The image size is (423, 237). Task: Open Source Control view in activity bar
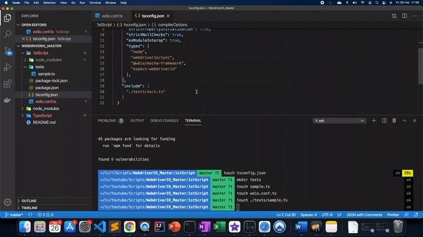[7, 51]
